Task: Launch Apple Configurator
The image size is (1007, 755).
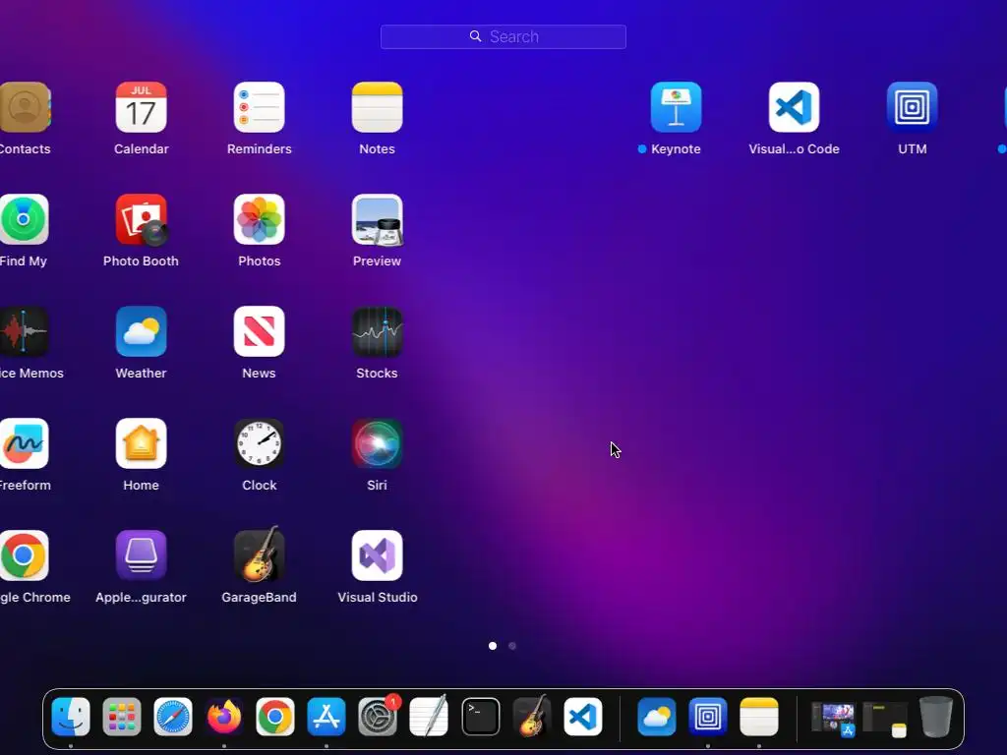Action: tap(142, 555)
